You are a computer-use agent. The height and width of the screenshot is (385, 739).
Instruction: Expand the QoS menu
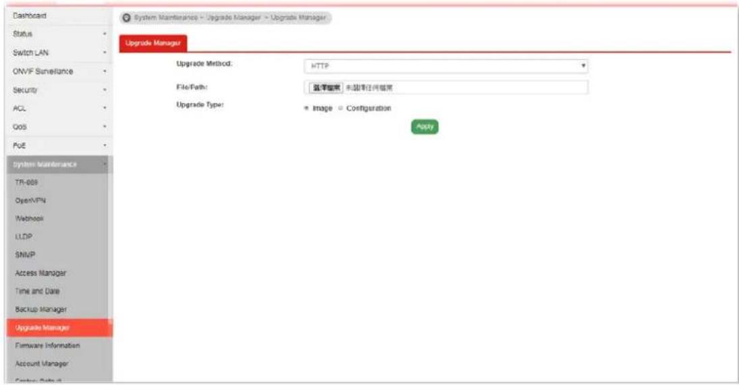(x=59, y=127)
